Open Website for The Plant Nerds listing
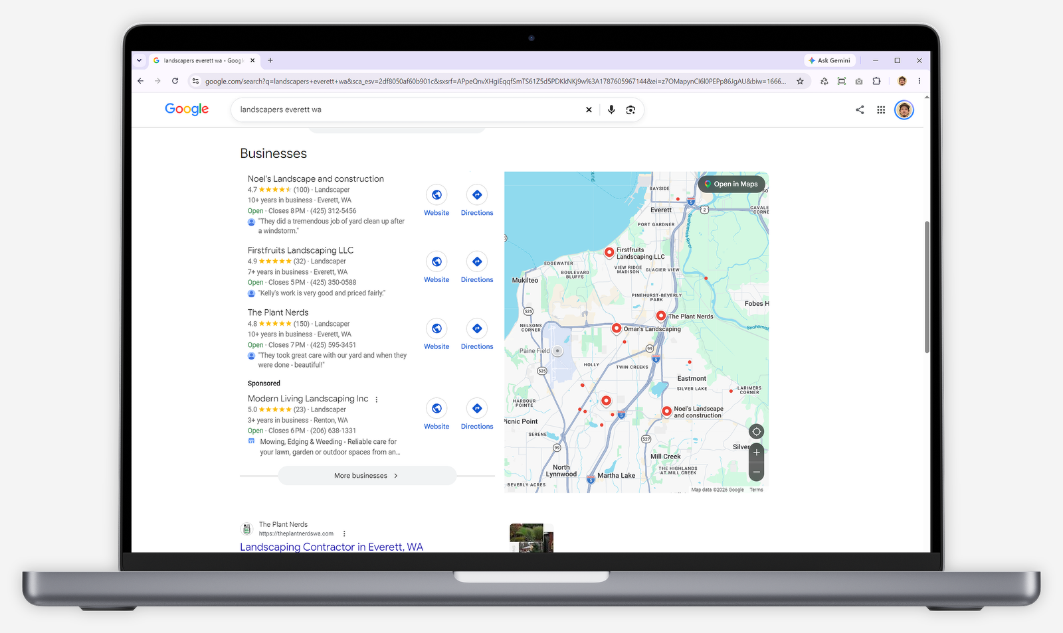The image size is (1063, 633). coord(436,335)
